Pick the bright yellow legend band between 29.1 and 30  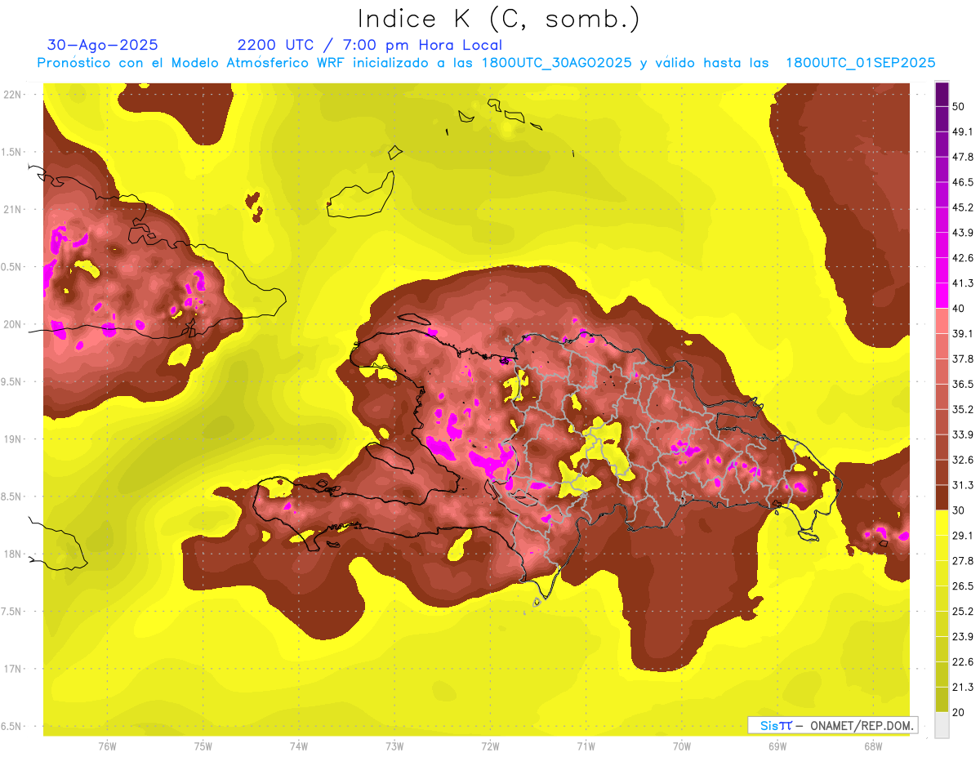click(x=942, y=523)
